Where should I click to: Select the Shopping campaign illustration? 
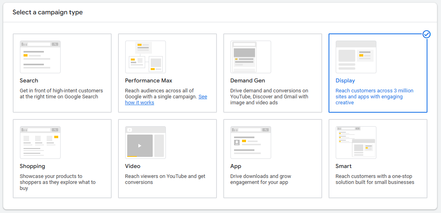pyautogui.click(x=40, y=143)
